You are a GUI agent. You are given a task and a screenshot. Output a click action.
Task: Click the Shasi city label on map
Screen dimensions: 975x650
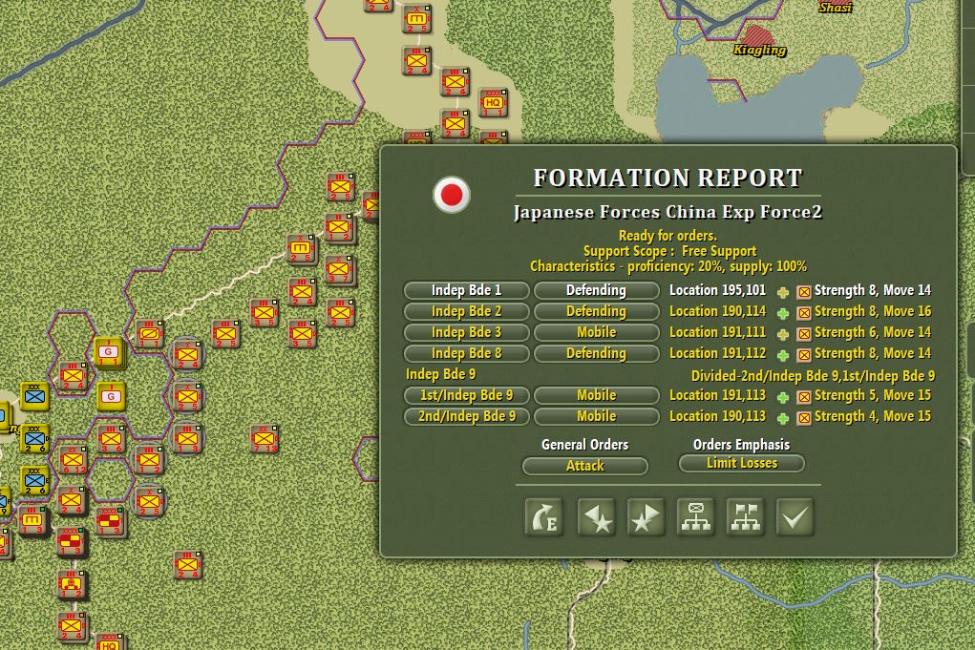tap(835, 8)
